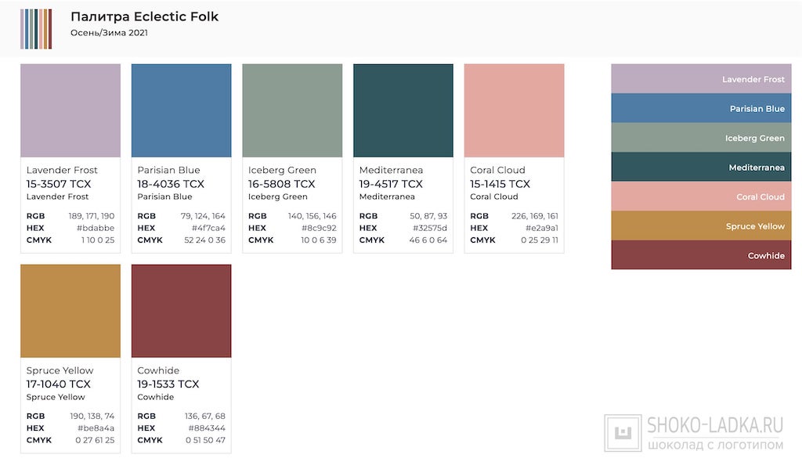
Task: Select the Lavender Frost color square
Action: [x=70, y=110]
